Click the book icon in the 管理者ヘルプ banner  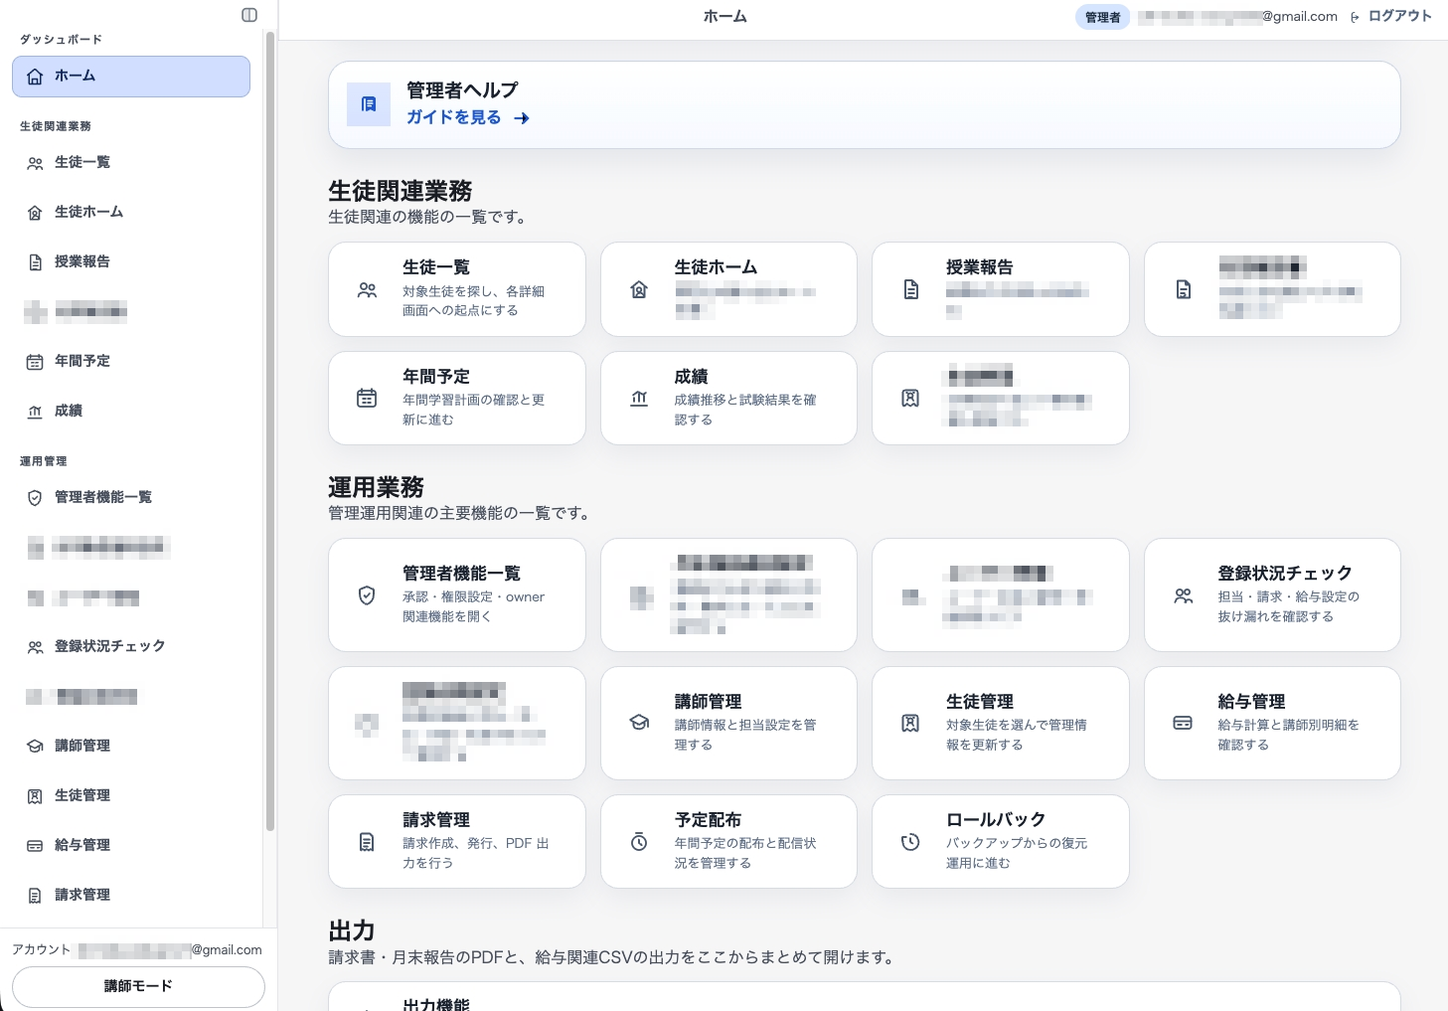[369, 104]
